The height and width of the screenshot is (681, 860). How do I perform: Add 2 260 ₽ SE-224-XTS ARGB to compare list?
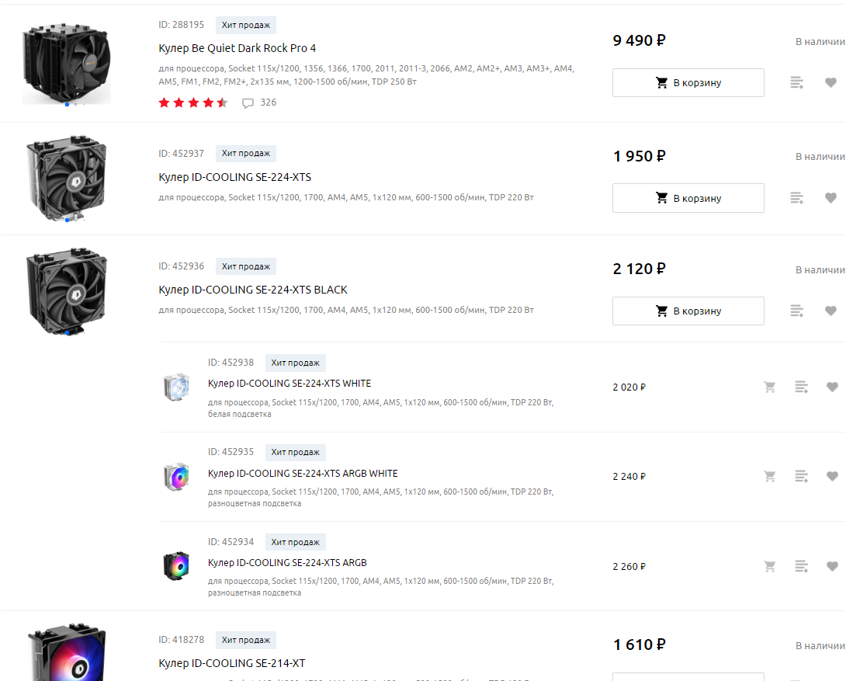click(x=802, y=566)
